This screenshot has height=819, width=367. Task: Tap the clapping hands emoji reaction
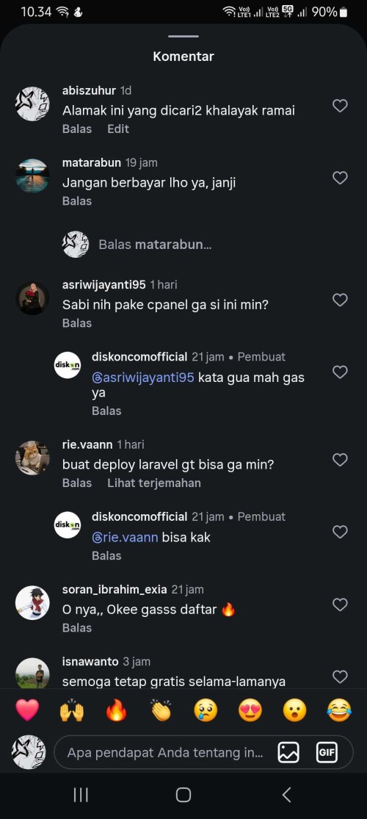(161, 710)
